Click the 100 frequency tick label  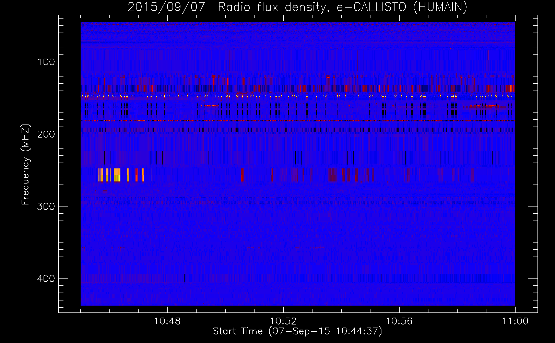click(46, 62)
